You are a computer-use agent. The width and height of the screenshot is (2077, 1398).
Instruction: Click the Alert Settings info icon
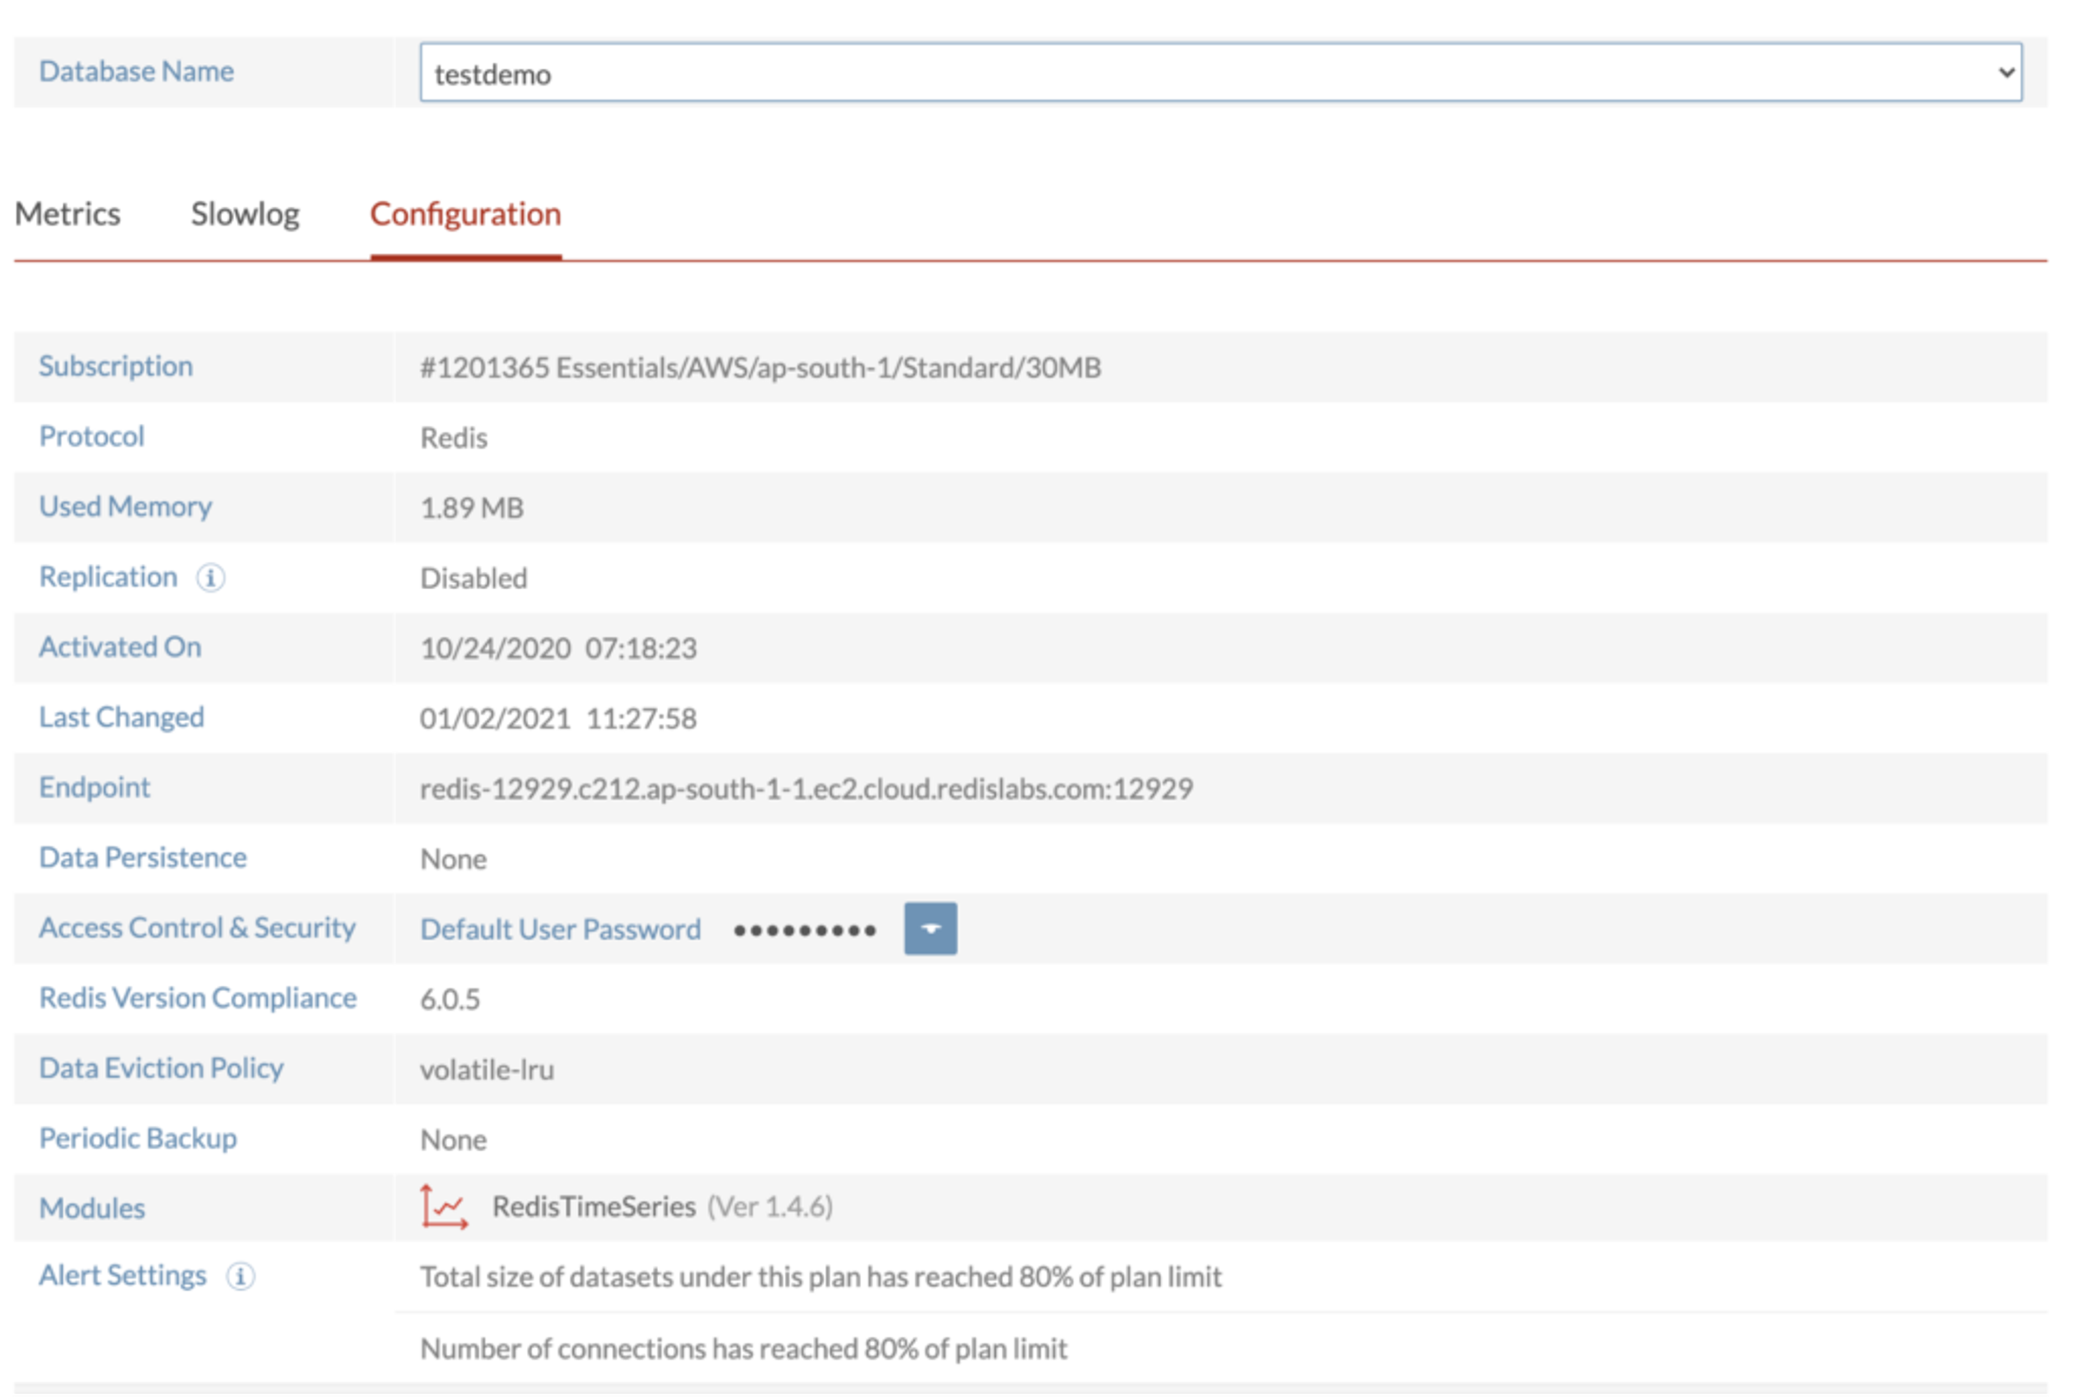(240, 1277)
